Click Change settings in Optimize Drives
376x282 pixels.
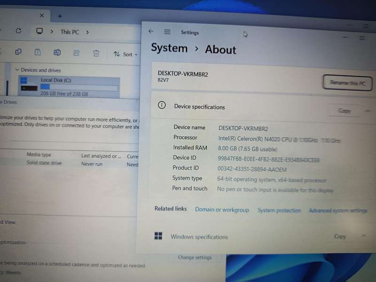point(195,257)
